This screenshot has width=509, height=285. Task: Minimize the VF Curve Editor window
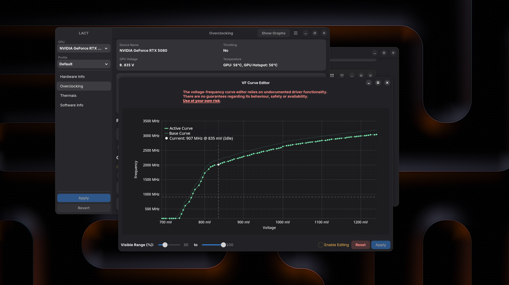(x=369, y=83)
